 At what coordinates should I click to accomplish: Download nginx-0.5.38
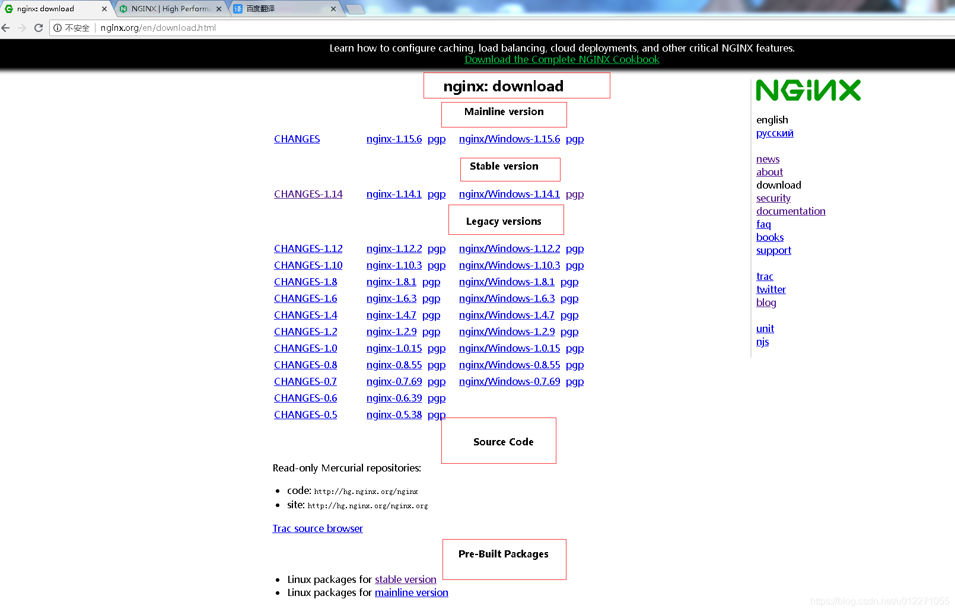pos(394,415)
